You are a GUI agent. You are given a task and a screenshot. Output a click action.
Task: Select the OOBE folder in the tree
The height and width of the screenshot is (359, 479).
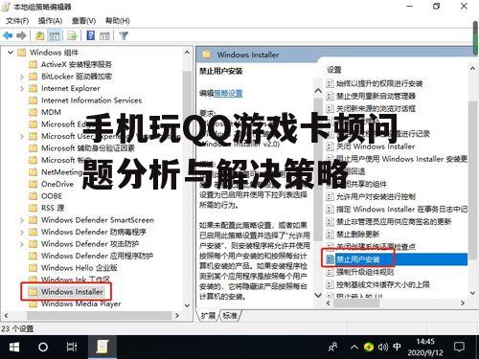coord(45,196)
